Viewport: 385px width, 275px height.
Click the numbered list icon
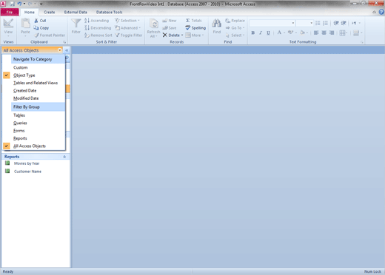[x=325, y=23]
